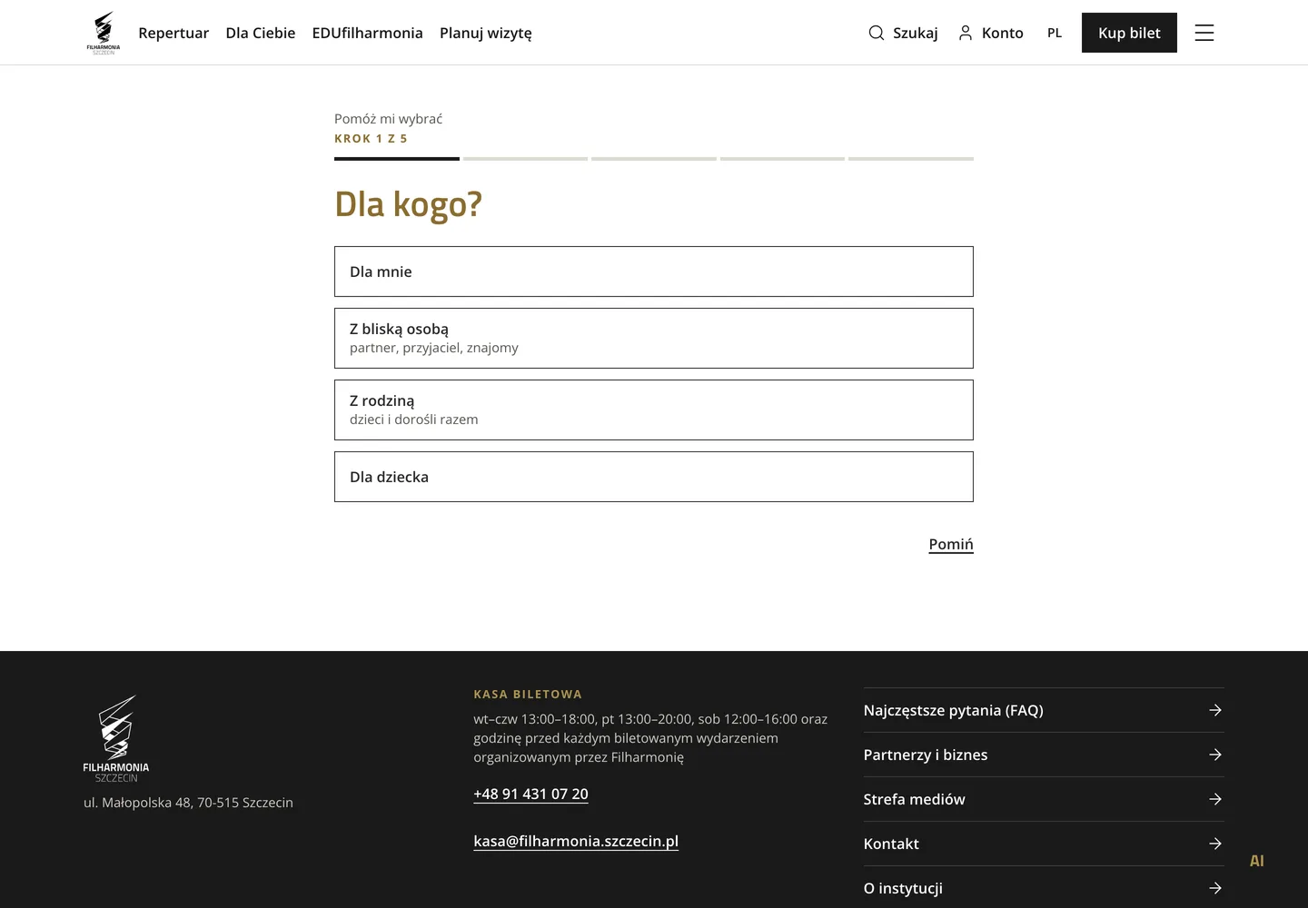Click the kasa@filharmonia.szczecin.pl email link
This screenshot has width=1308, height=908.
[x=576, y=841]
